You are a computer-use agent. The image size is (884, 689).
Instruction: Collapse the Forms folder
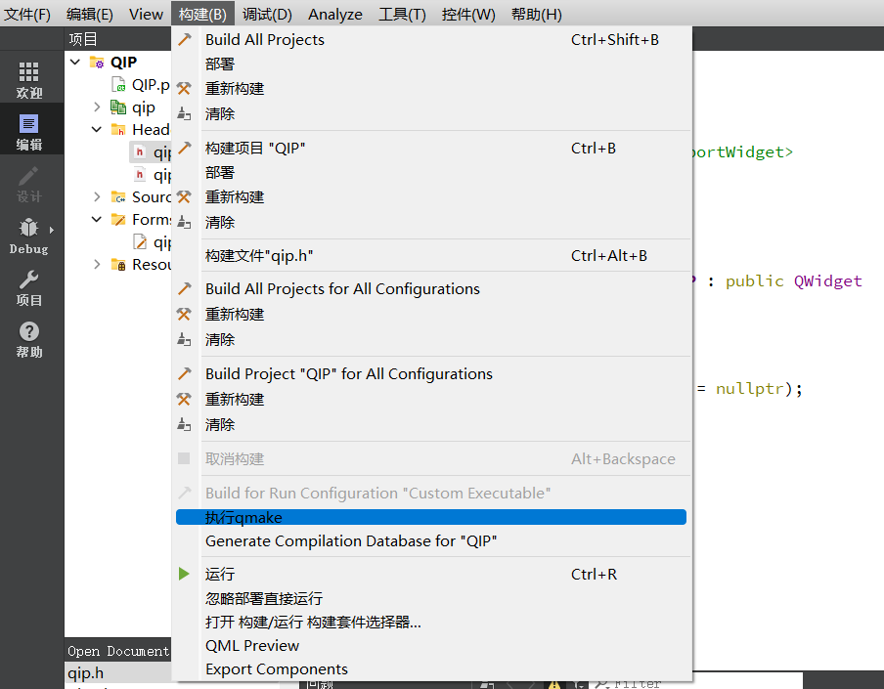tap(97, 219)
